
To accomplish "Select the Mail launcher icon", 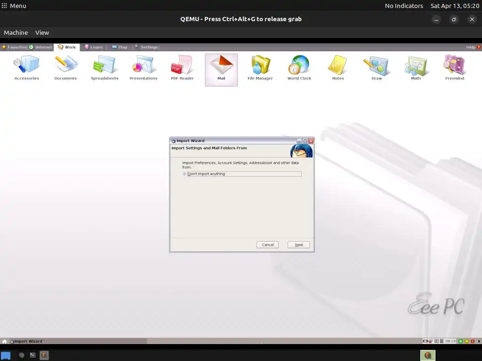I will tap(221, 70).
